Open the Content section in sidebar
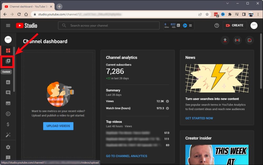The width and height of the screenshot is (263, 165). click(x=8, y=61)
